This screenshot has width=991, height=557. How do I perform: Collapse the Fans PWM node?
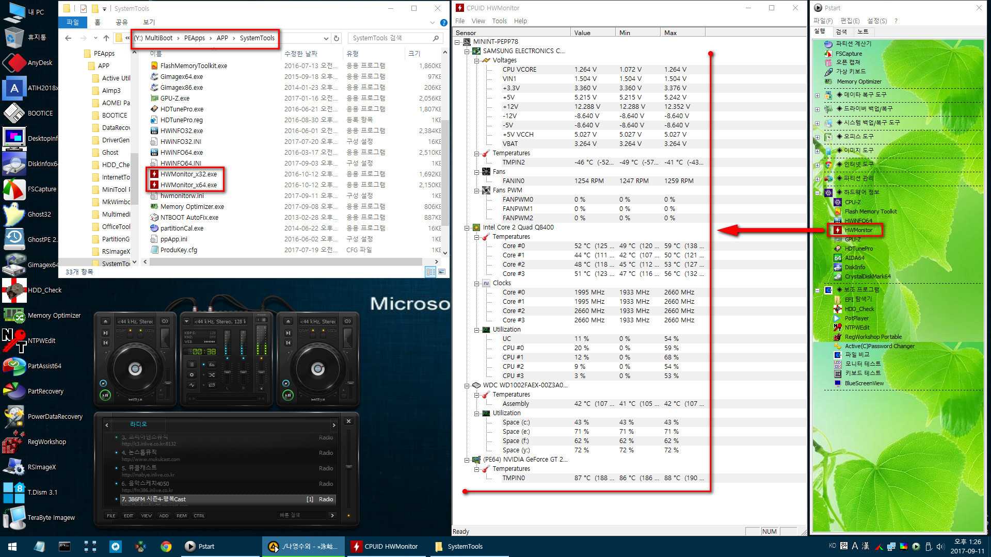(x=477, y=190)
